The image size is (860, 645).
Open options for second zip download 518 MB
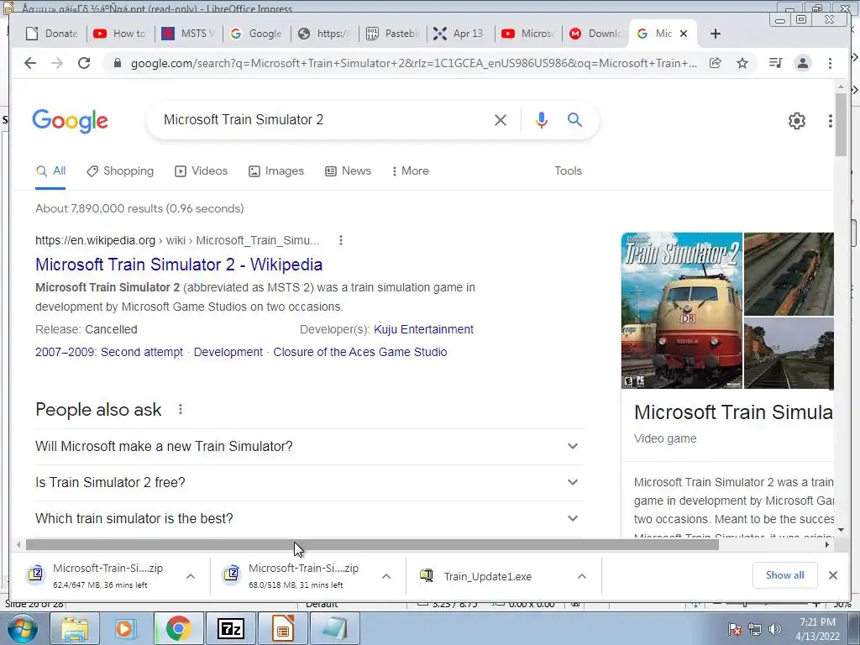(x=386, y=576)
